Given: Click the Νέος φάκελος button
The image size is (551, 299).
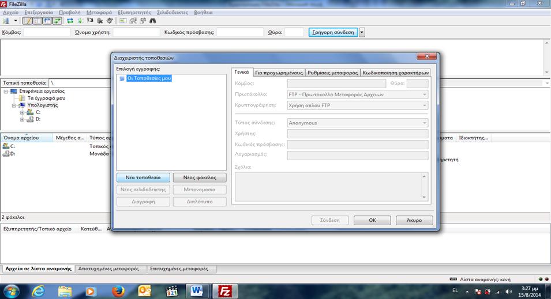Looking at the screenshot, I should (x=200, y=177).
